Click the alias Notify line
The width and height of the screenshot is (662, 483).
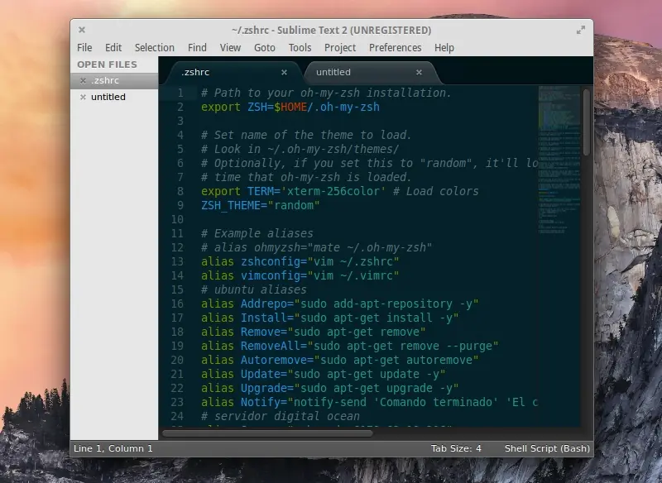coord(369,403)
